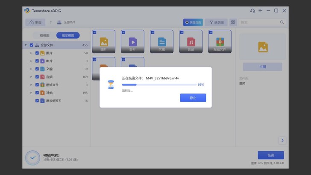Viewport: 311px width, 175px height.
Task: Click the 影片 video icon in sidebar
Action: 42,61
